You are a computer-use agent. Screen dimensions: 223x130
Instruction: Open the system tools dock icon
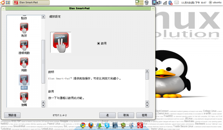(131, 125)
